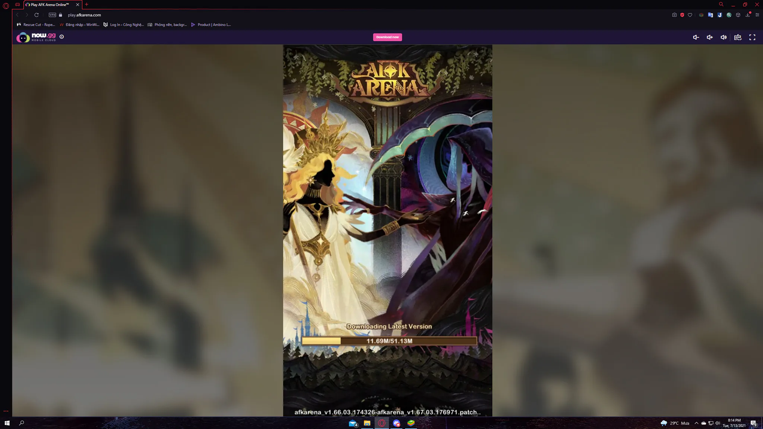This screenshot has width=763, height=429.
Task: Open the Easy Setup sliders menu
Action: click(757, 15)
